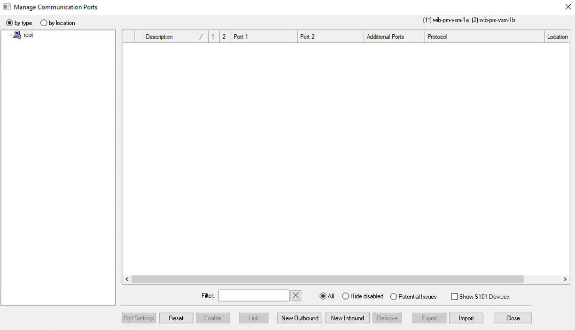
Task: Click the scroll right arrow
Action: pos(565,279)
